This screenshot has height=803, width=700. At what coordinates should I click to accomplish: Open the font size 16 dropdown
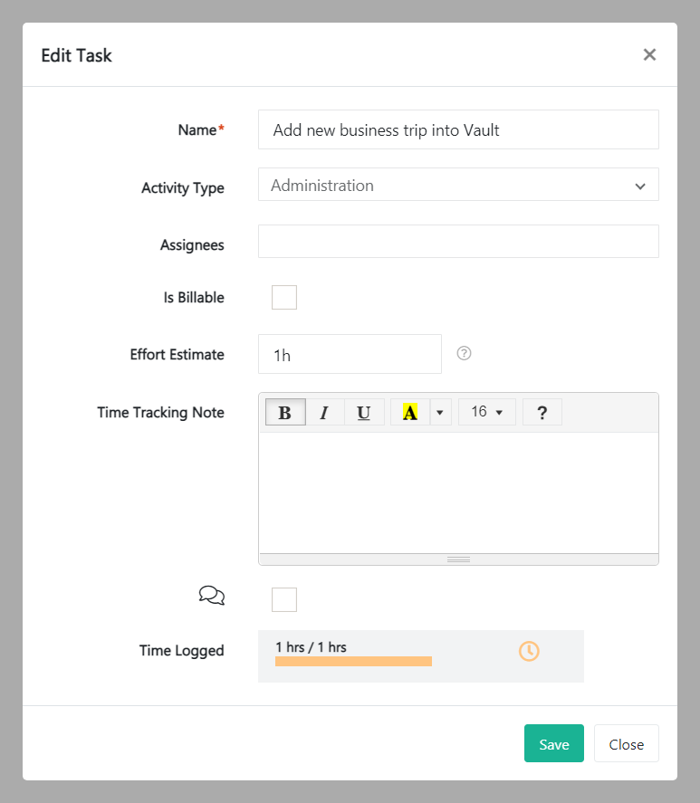click(x=487, y=413)
